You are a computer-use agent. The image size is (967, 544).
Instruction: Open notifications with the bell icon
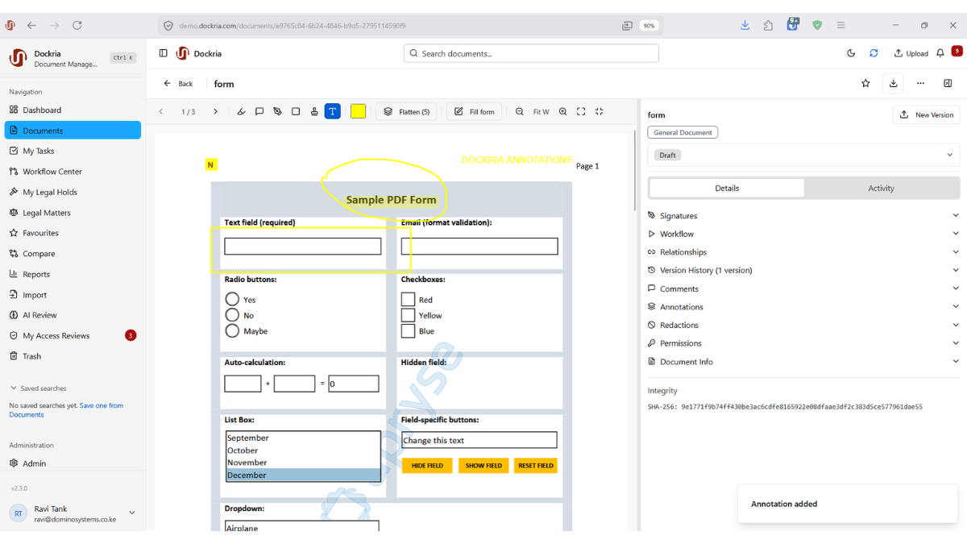(x=940, y=53)
